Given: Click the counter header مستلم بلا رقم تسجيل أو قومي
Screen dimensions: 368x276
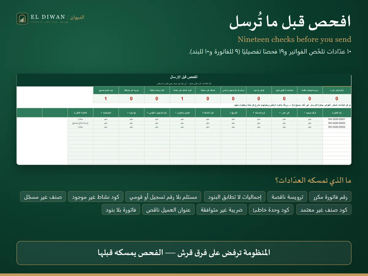Looking at the screenshot, I should pos(233,90).
